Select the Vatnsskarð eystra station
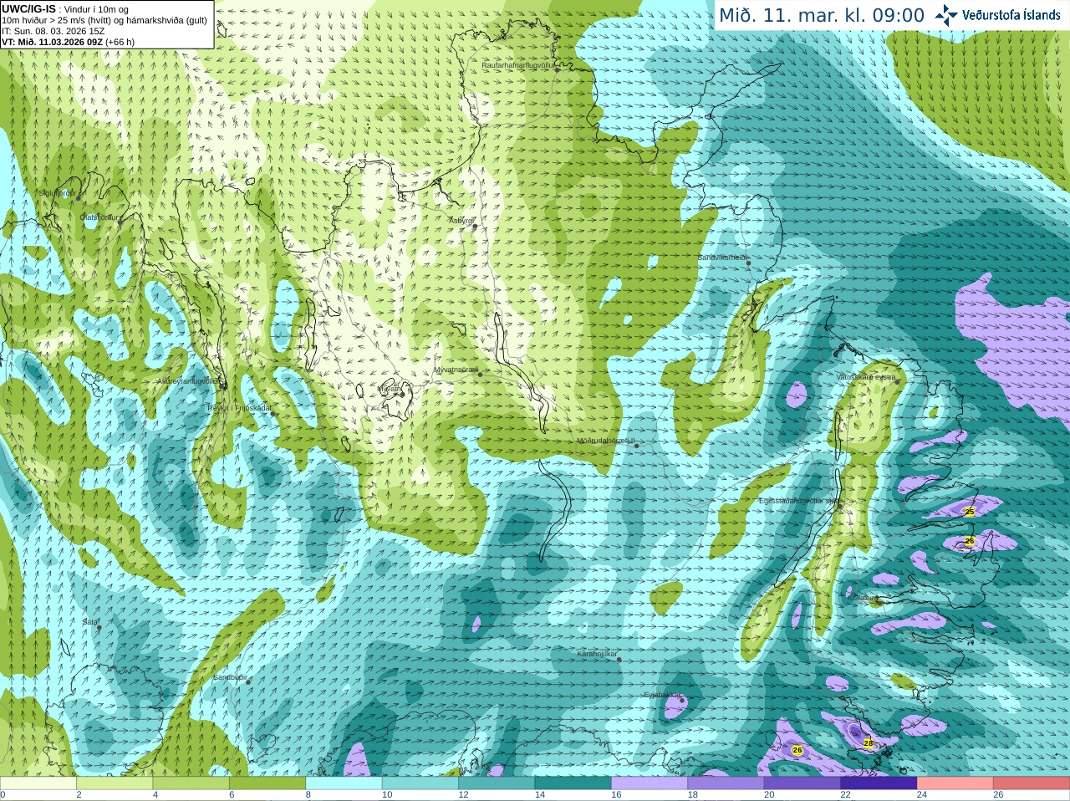The height and width of the screenshot is (801, 1070). pyautogui.click(x=898, y=382)
